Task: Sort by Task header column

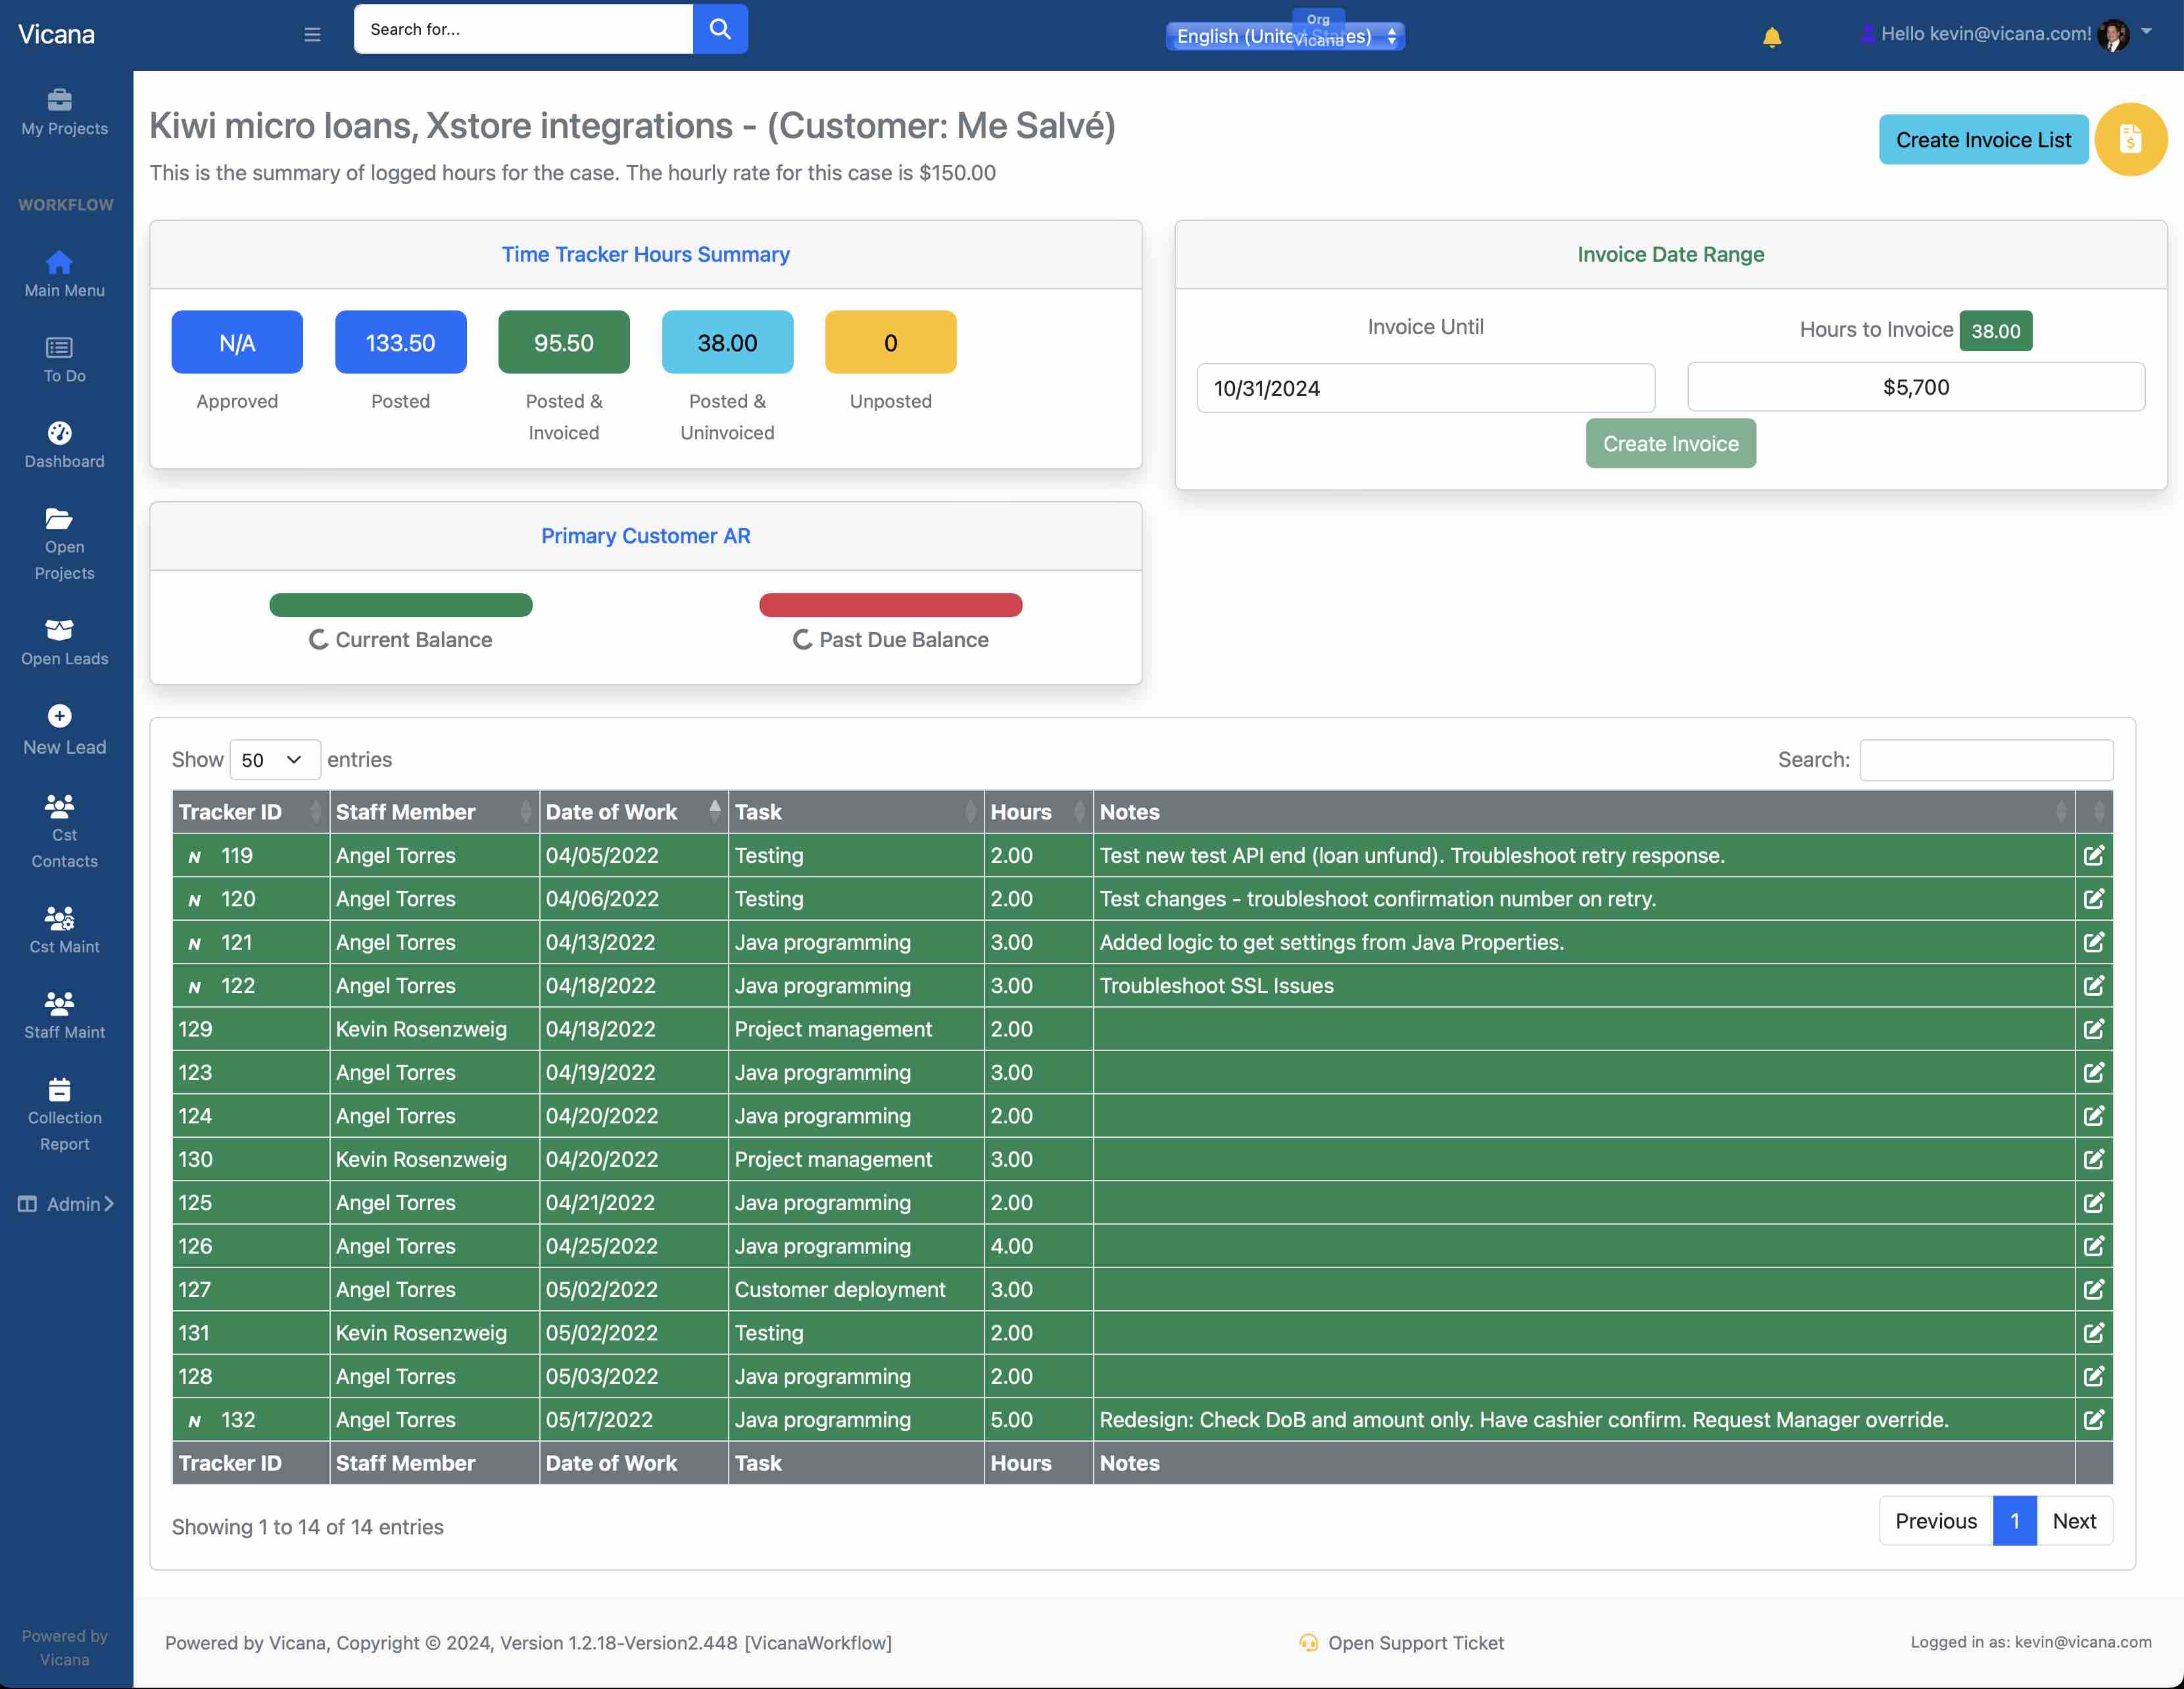Action: [x=856, y=812]
